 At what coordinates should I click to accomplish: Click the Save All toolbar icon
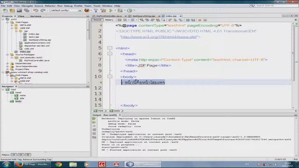27,10
